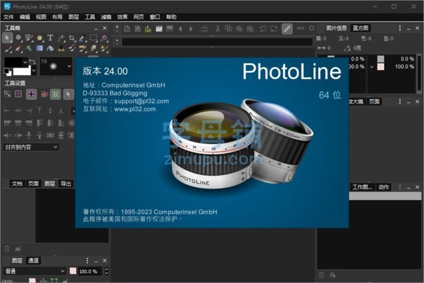Open the 放大镜 panel options menu
The image size is (424, 283).
pyautogui.click(x=400, y=101)
